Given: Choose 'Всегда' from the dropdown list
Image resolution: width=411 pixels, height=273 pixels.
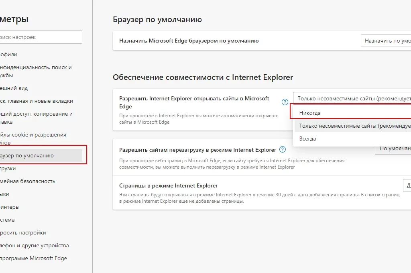Looking at the screenshot, I should click(353, 139).
